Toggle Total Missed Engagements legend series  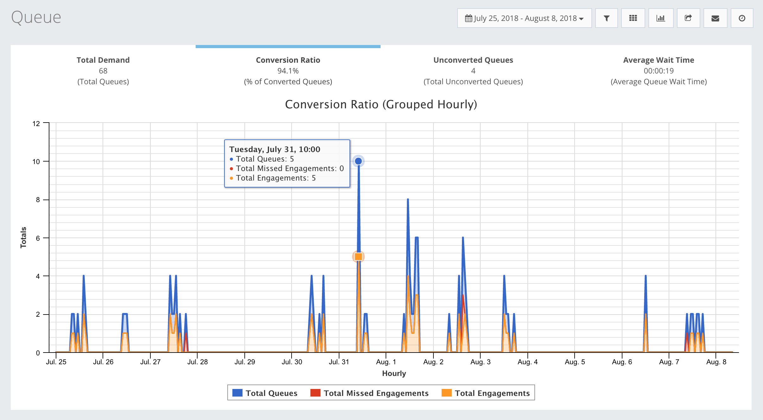coord(376,393)
